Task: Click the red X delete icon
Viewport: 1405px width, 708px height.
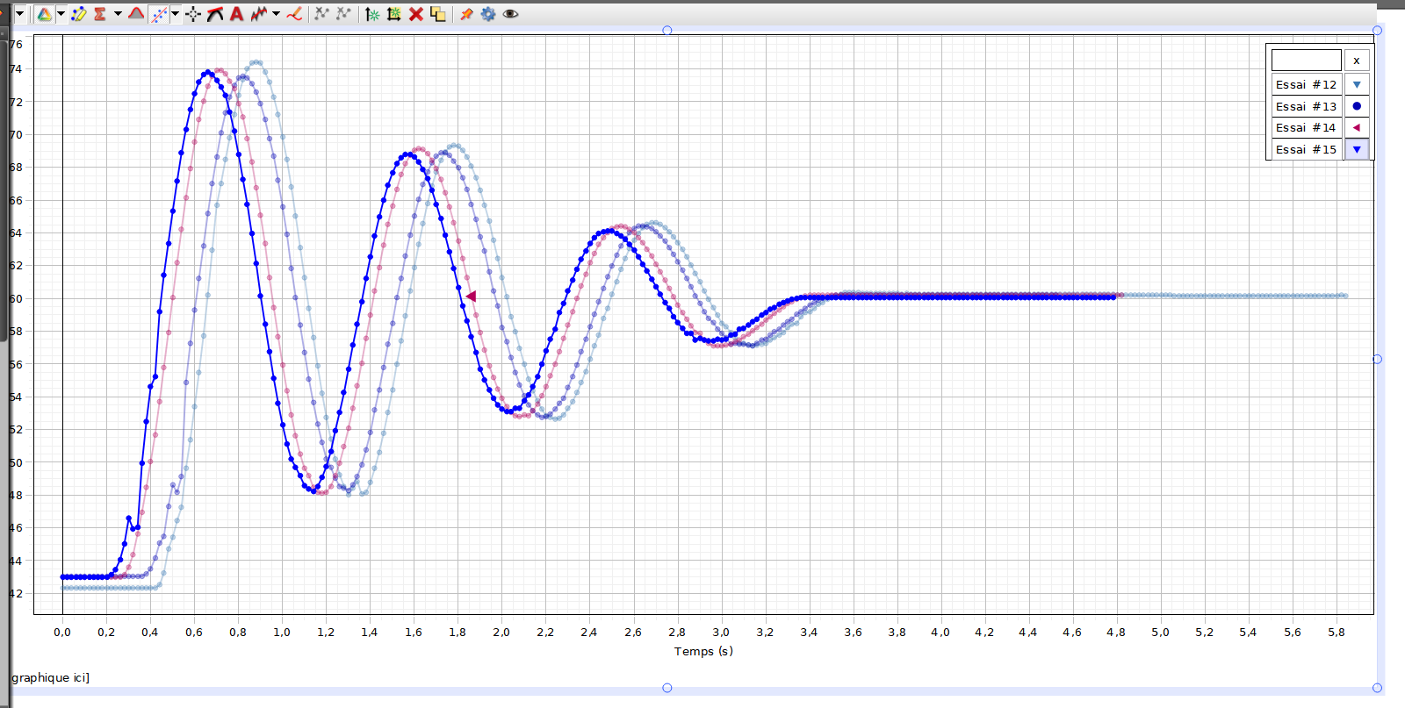Action: (416, 14)
